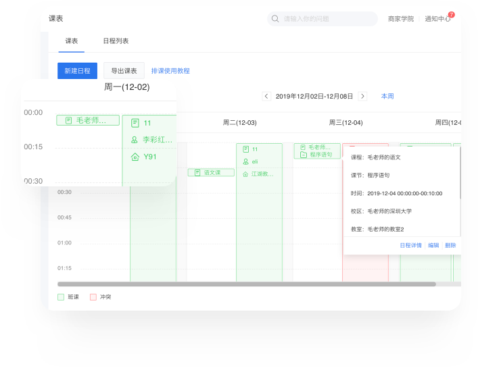Image resolution: width=478 pixels, height=368 pixels.
Task: Open notification center with red badge
Action: pyautogui.click(x=437, y=19)
